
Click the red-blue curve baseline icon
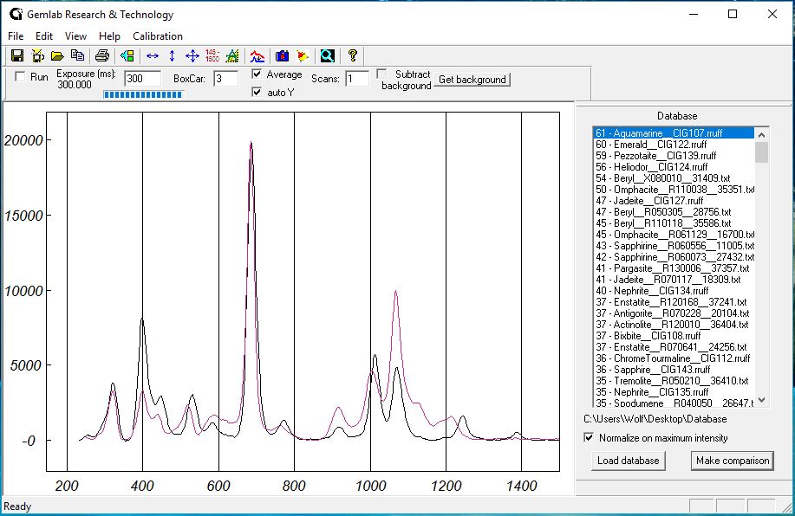click(257, 55)
